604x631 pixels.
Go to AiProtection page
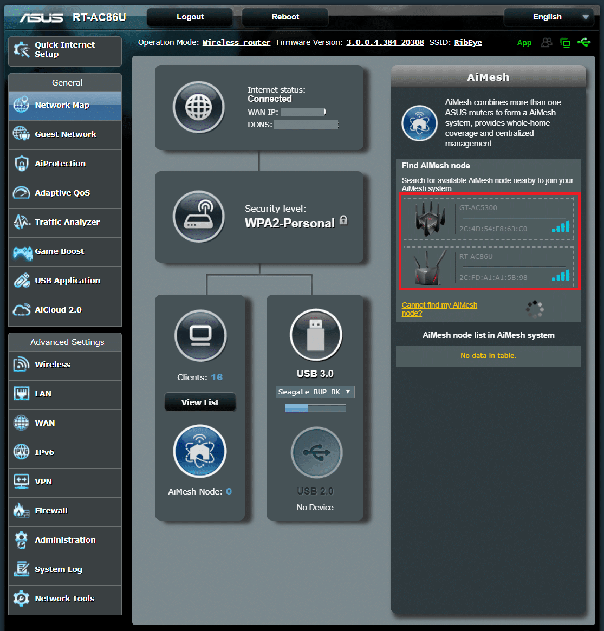coord(65,164)
